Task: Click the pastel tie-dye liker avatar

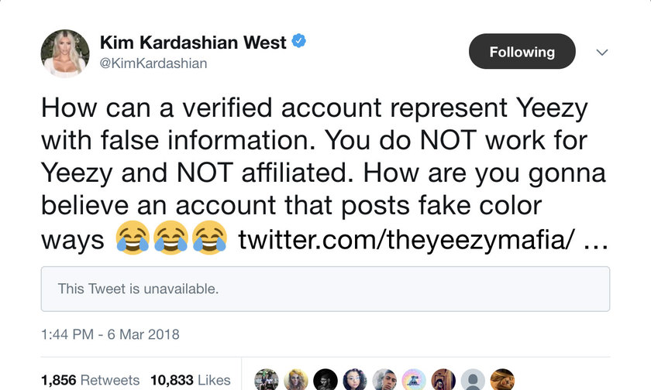Action: click(x=414, y=380)
